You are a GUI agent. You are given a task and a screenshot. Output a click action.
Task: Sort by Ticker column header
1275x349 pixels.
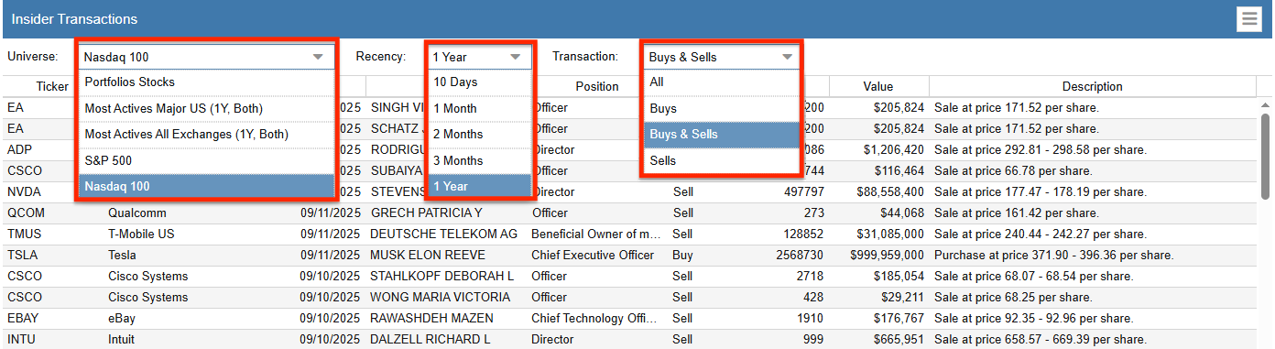click(x=52, y=86)
